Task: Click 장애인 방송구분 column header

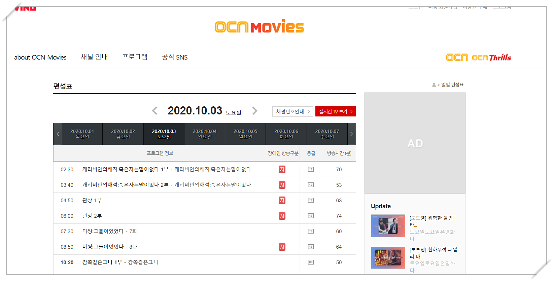Action: tap(283, 153)
